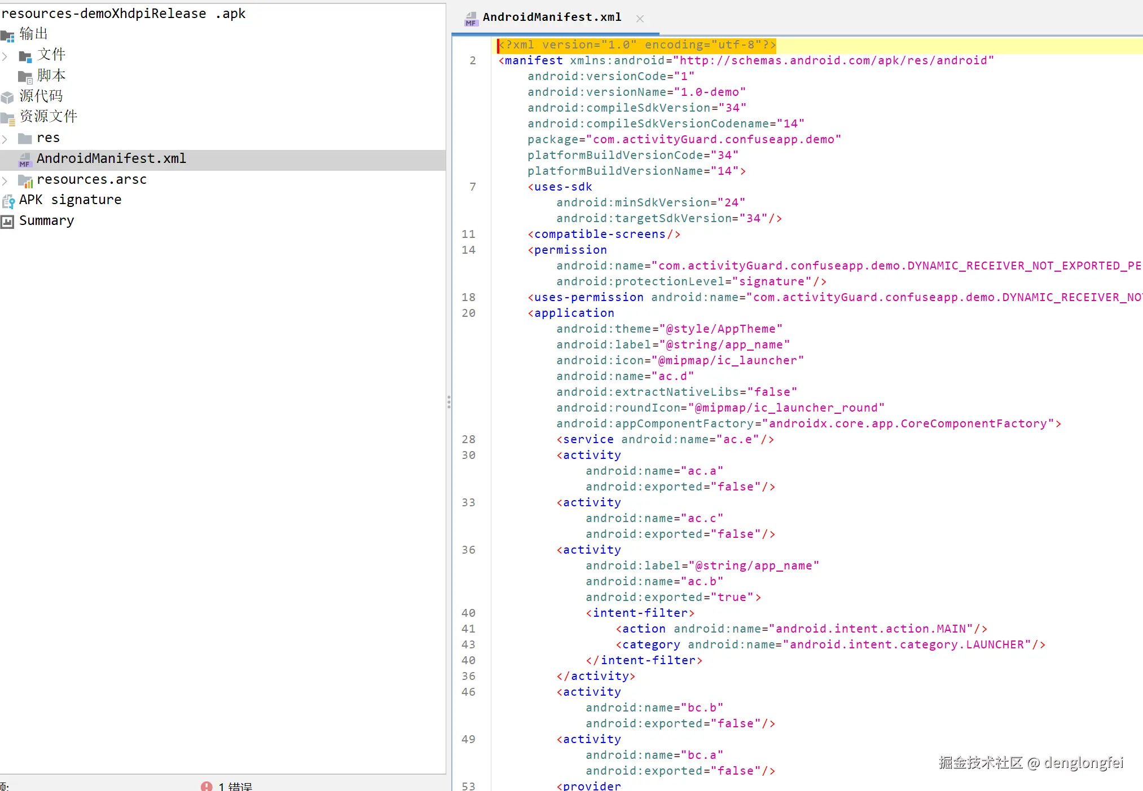Select AndroidManifest.xml in the tree
The image size is (1143, 791).
(111, 159)
